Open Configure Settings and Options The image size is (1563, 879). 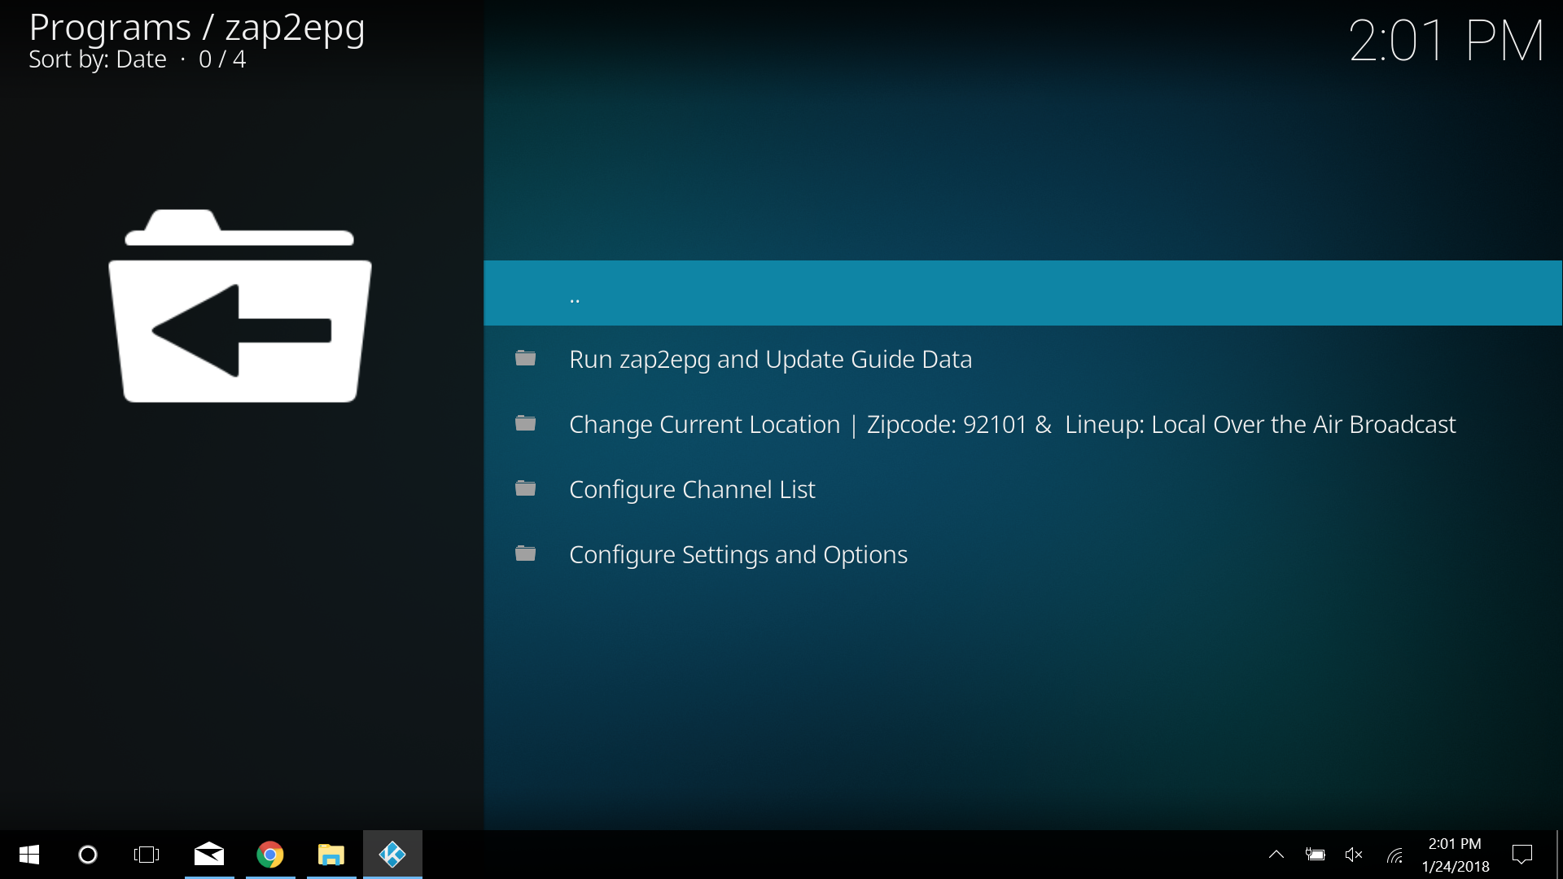pyautogui.click(x=1022, y=553)
